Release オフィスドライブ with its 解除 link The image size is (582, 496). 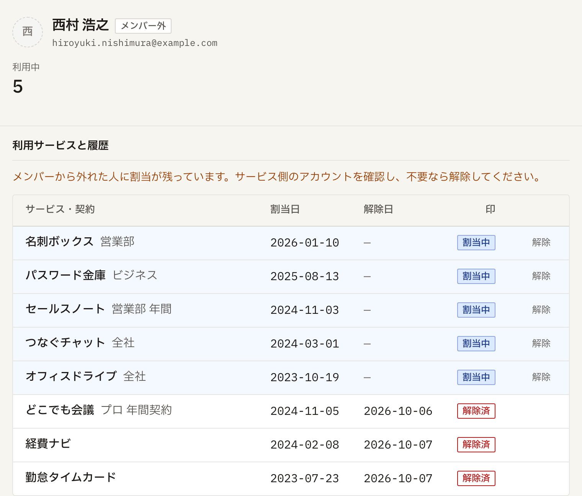click(541, 377)
